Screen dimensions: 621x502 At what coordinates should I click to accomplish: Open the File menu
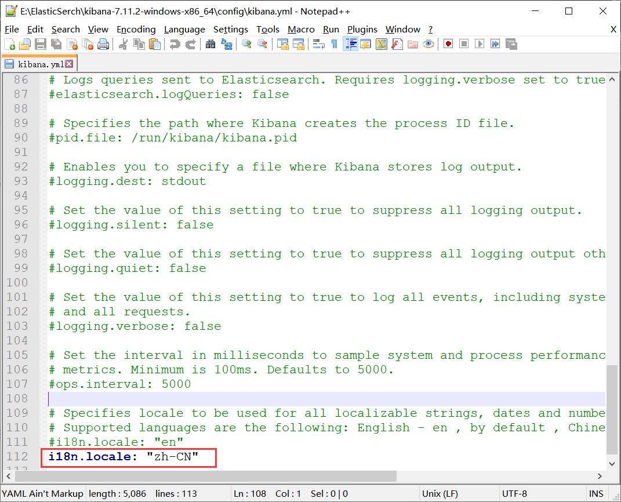point(12,30)
